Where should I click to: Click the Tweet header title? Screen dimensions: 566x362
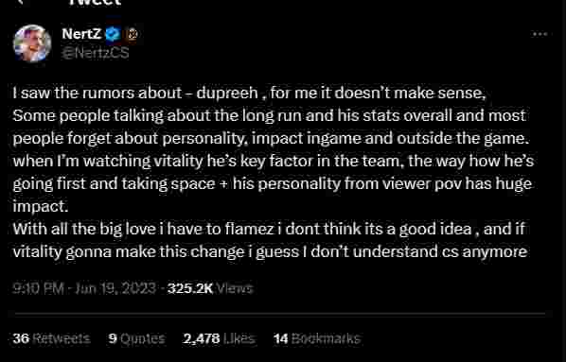tap(95, 3)
